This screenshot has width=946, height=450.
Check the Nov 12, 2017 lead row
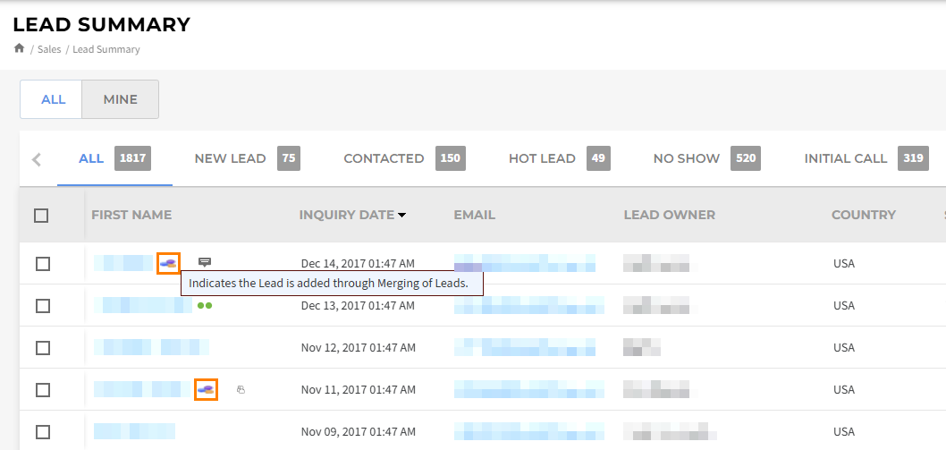coord(42,348)
